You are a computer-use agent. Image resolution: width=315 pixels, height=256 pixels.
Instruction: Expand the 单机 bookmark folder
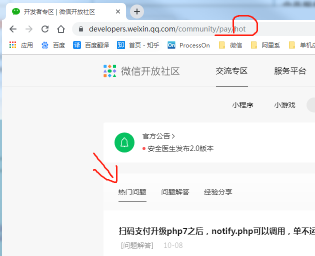coord(301,45)
